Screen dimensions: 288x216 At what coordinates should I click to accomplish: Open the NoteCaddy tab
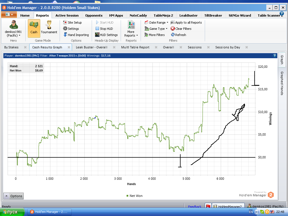pos(138,15)
